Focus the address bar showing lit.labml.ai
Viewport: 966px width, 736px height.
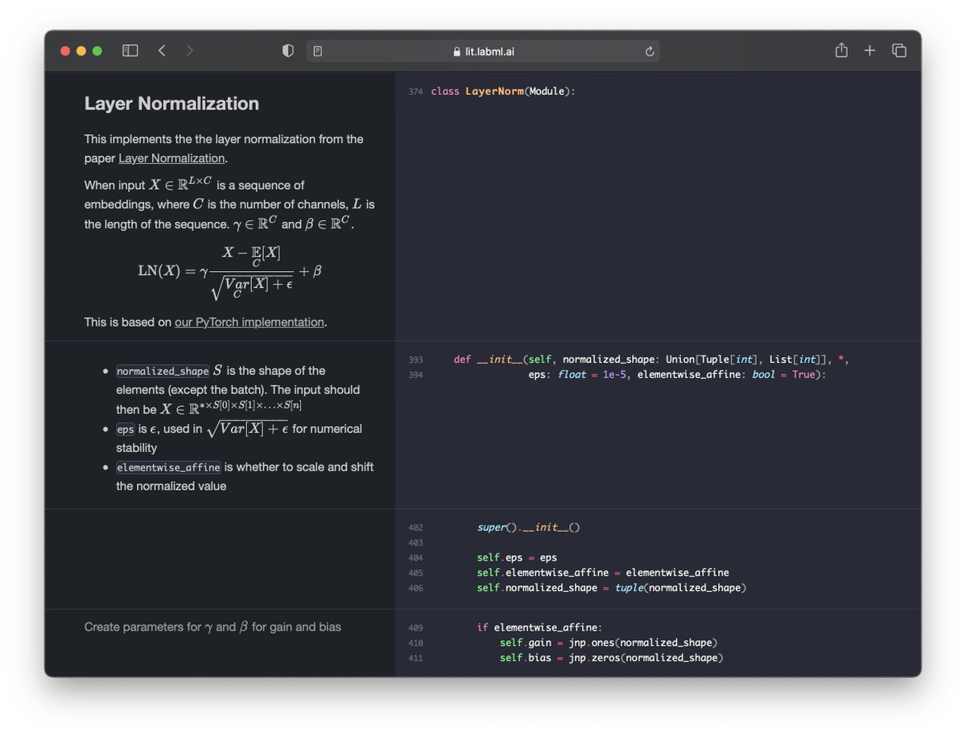(x=483, y=51)
